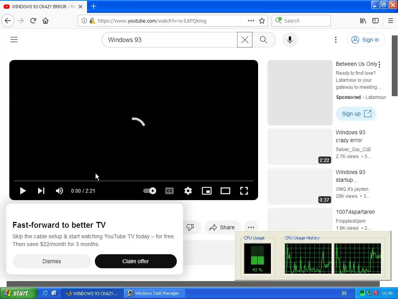The height and width of the screenshot is (299, 398).
Task: Click the CPU Usage 43 % meter
Action: (257, 259)
